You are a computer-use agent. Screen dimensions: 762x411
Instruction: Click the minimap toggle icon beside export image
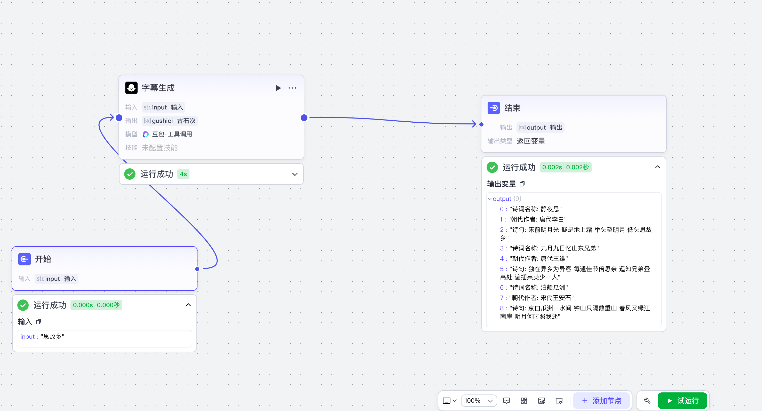click(x=559, y=401)
